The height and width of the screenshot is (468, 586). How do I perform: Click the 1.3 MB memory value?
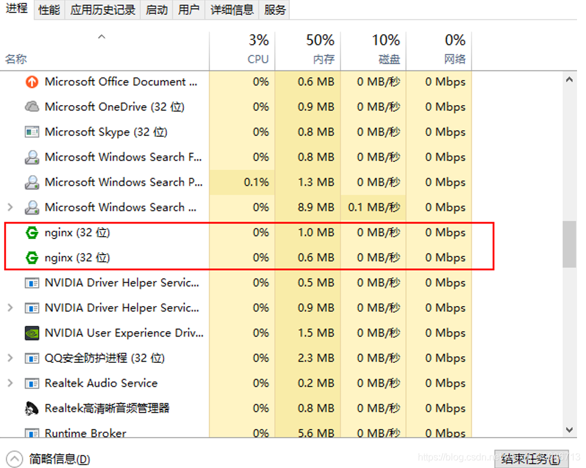pyautogui.click(x=316, y=182)
